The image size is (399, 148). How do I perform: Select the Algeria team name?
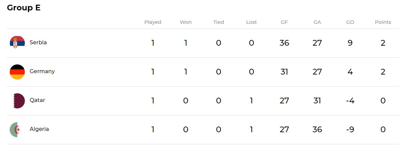coord(39,129)
